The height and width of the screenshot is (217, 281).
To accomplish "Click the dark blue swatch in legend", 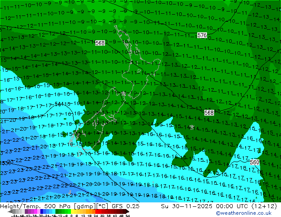I will 42,211.
